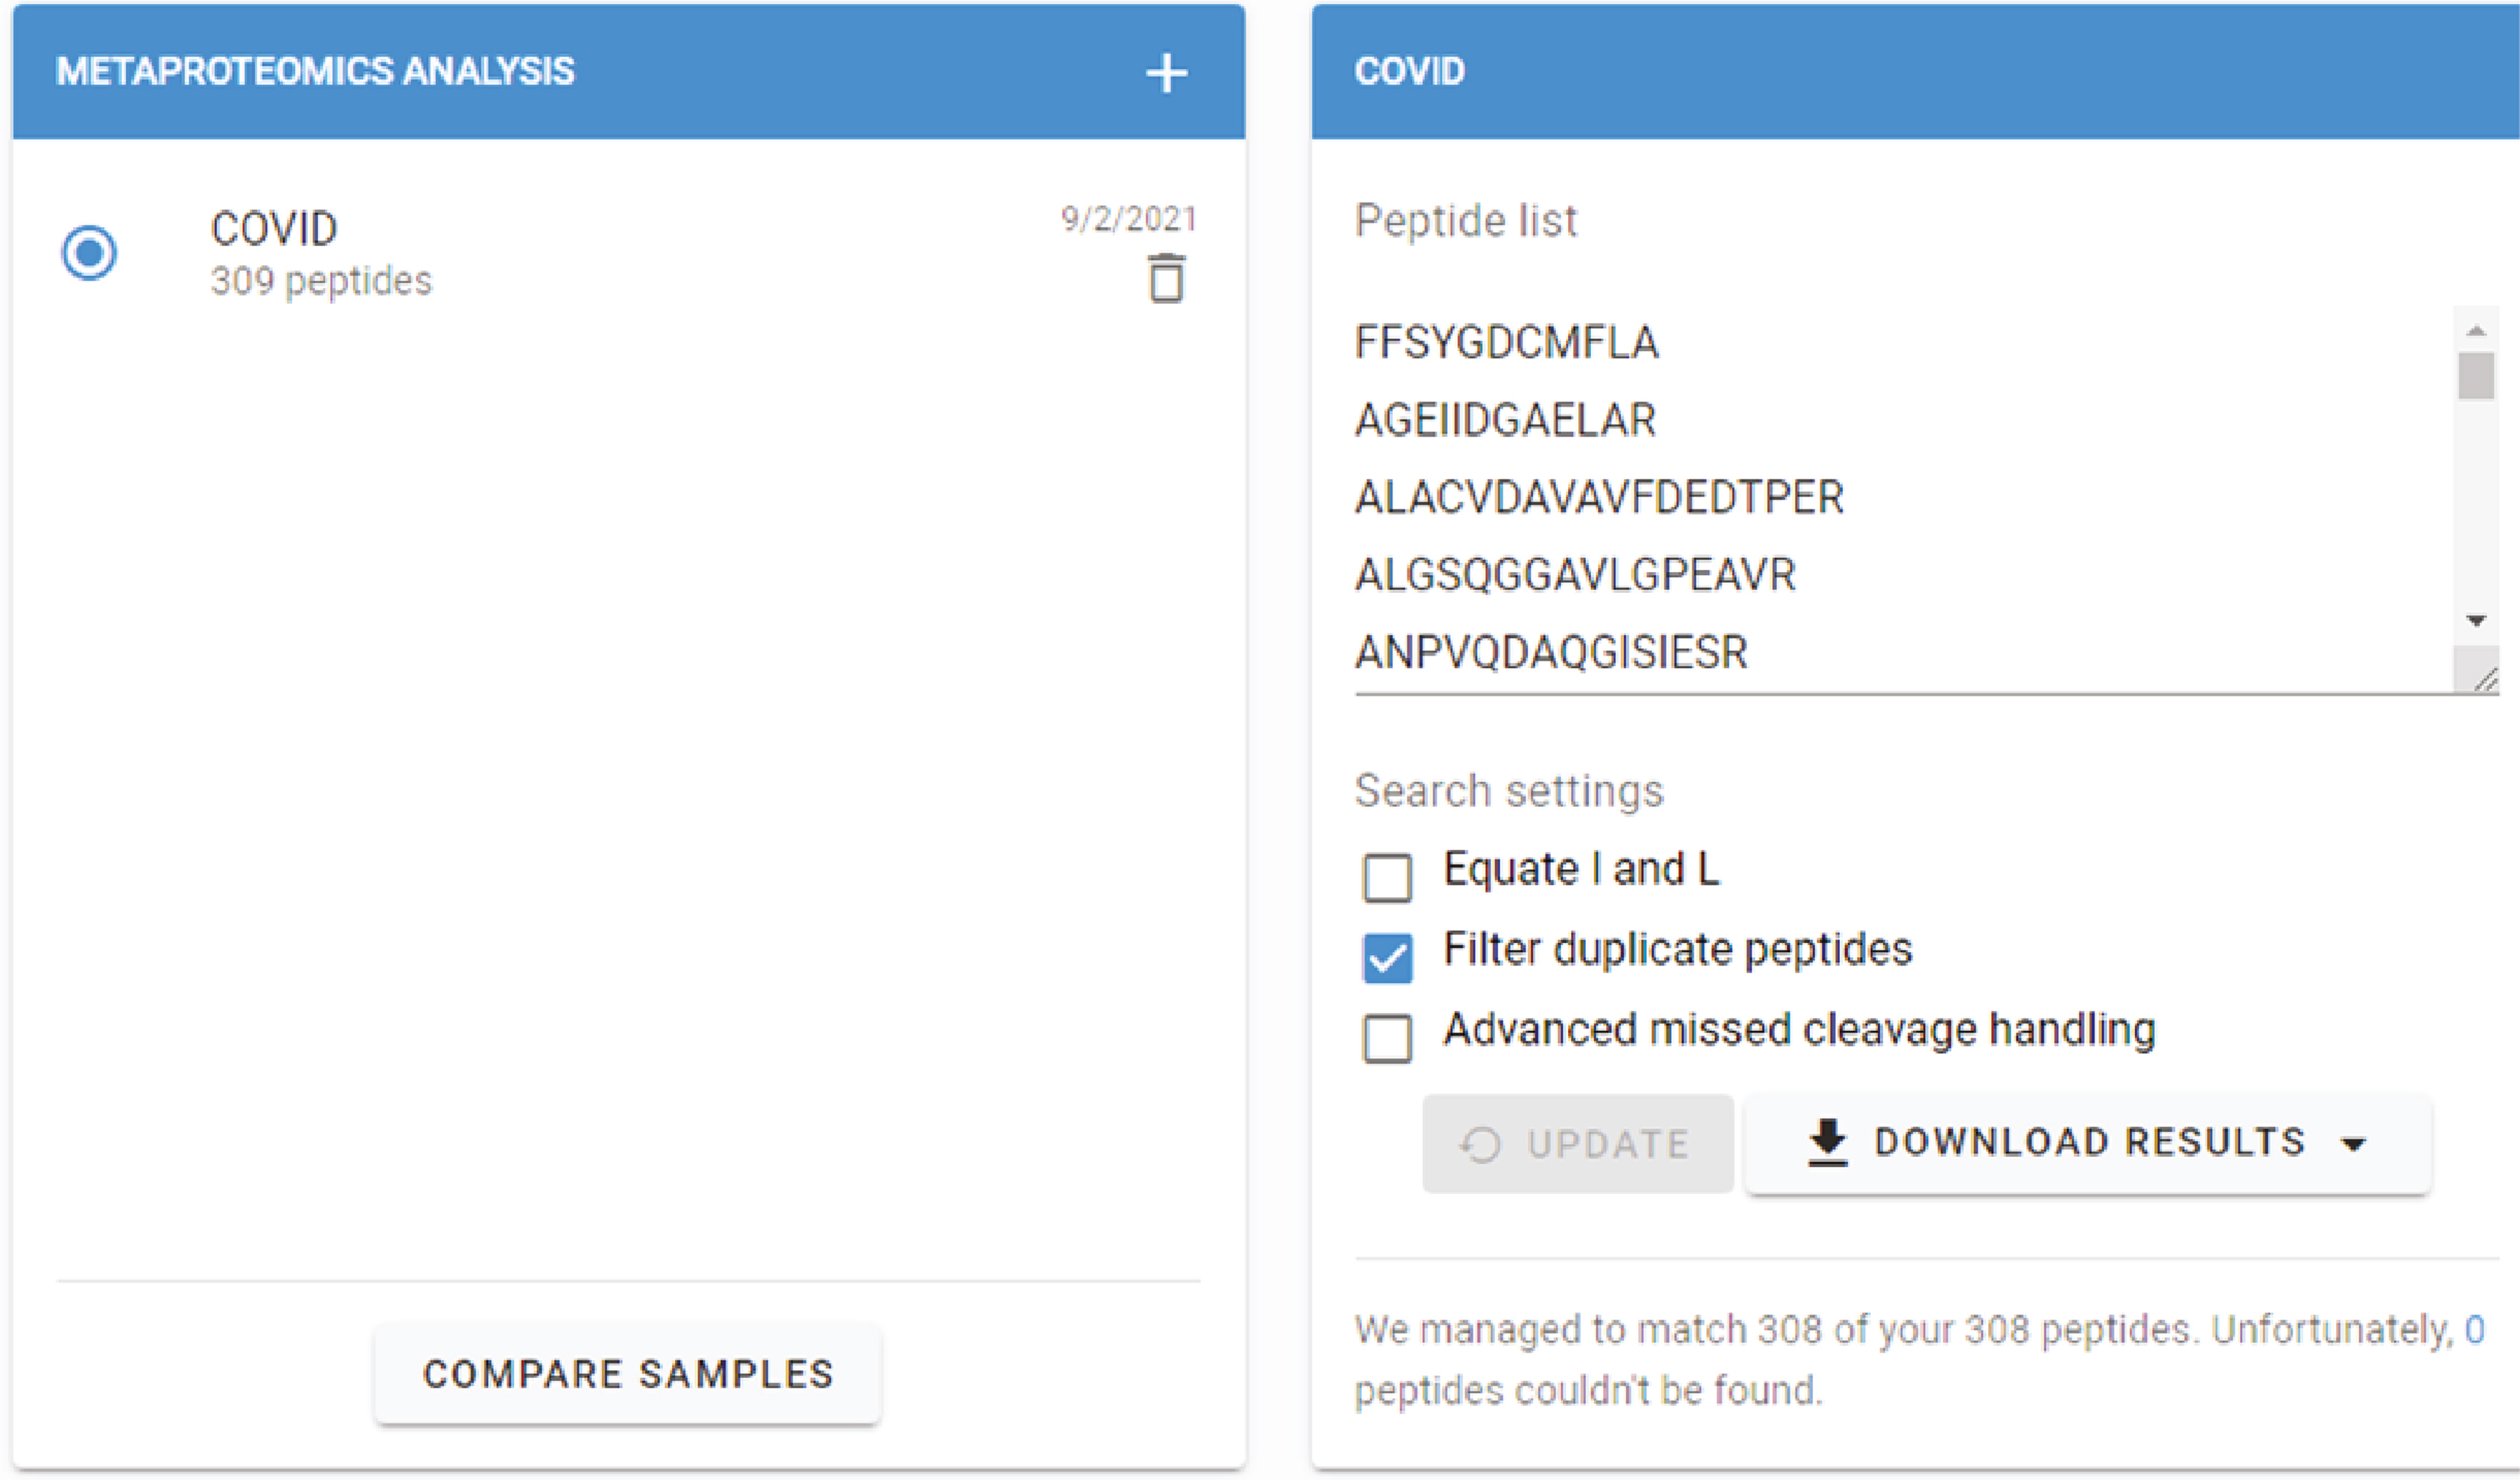Click the refresh icon on Update button
This screenshot has width=2520, height=1480.
point(1481,1144)
